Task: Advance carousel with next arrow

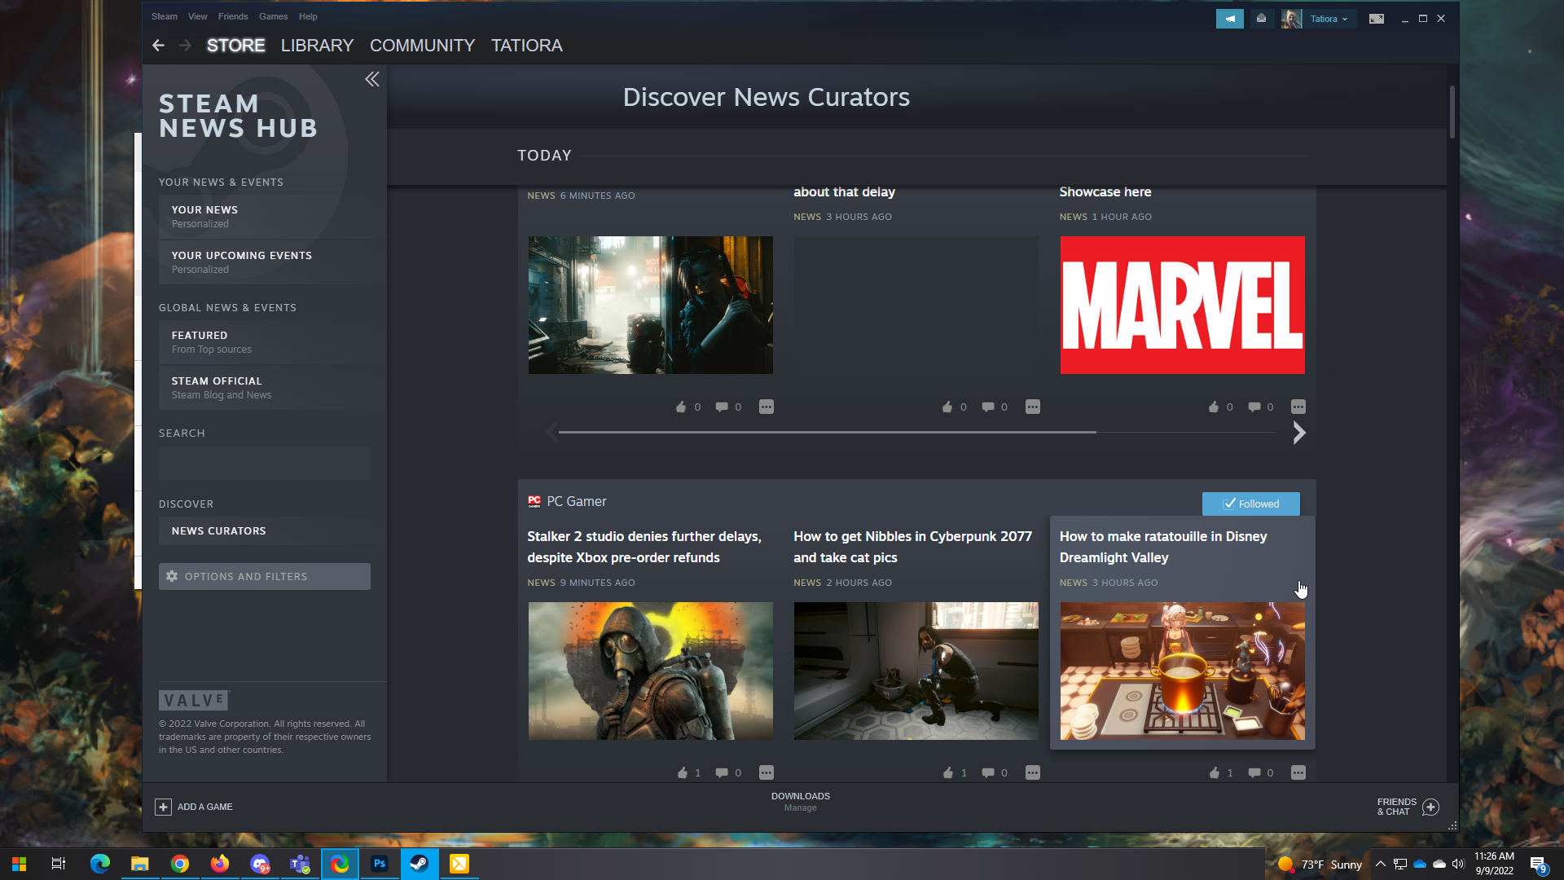Action: click(x=1299, y=433)
